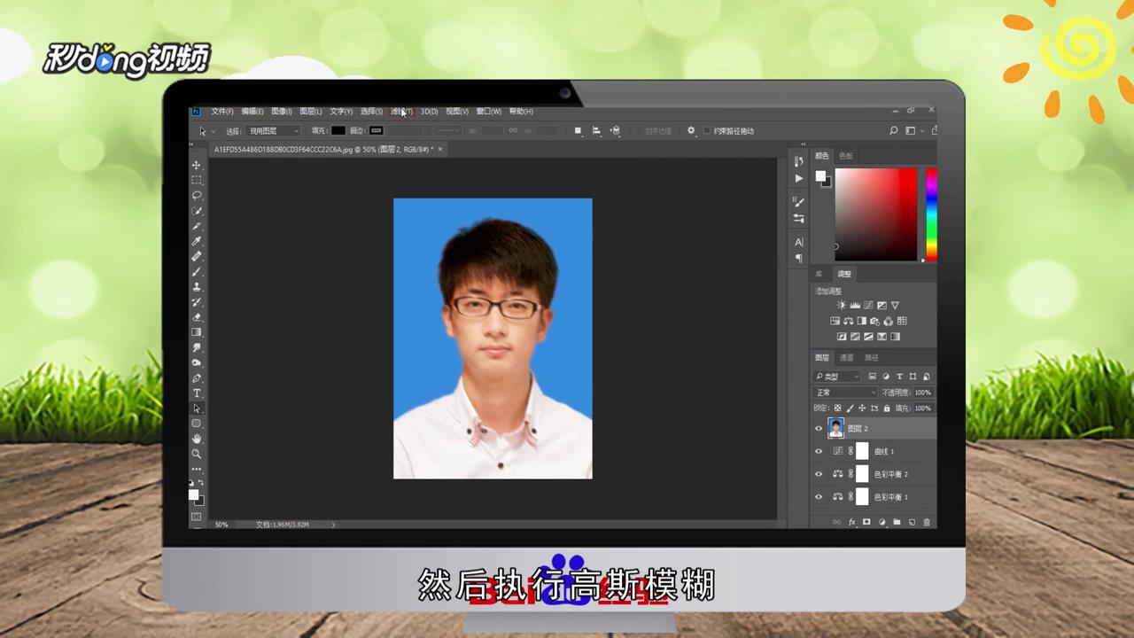This screenshot has width=1134, height=638.
Task: Hide layer 图层 2
Action: [819, 428]
